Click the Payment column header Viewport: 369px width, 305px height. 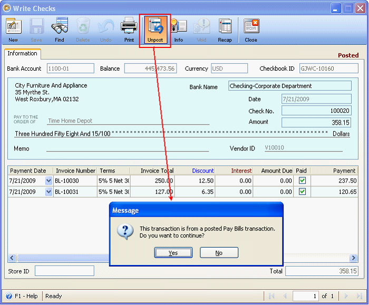334,170
